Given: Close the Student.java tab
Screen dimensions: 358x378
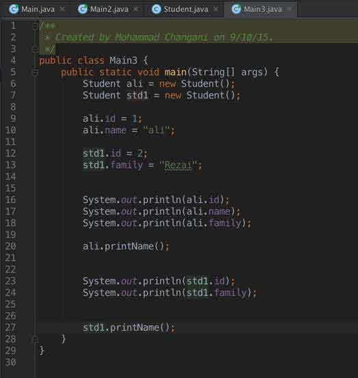Looking at the screenshot, I should tap(216, 9).
